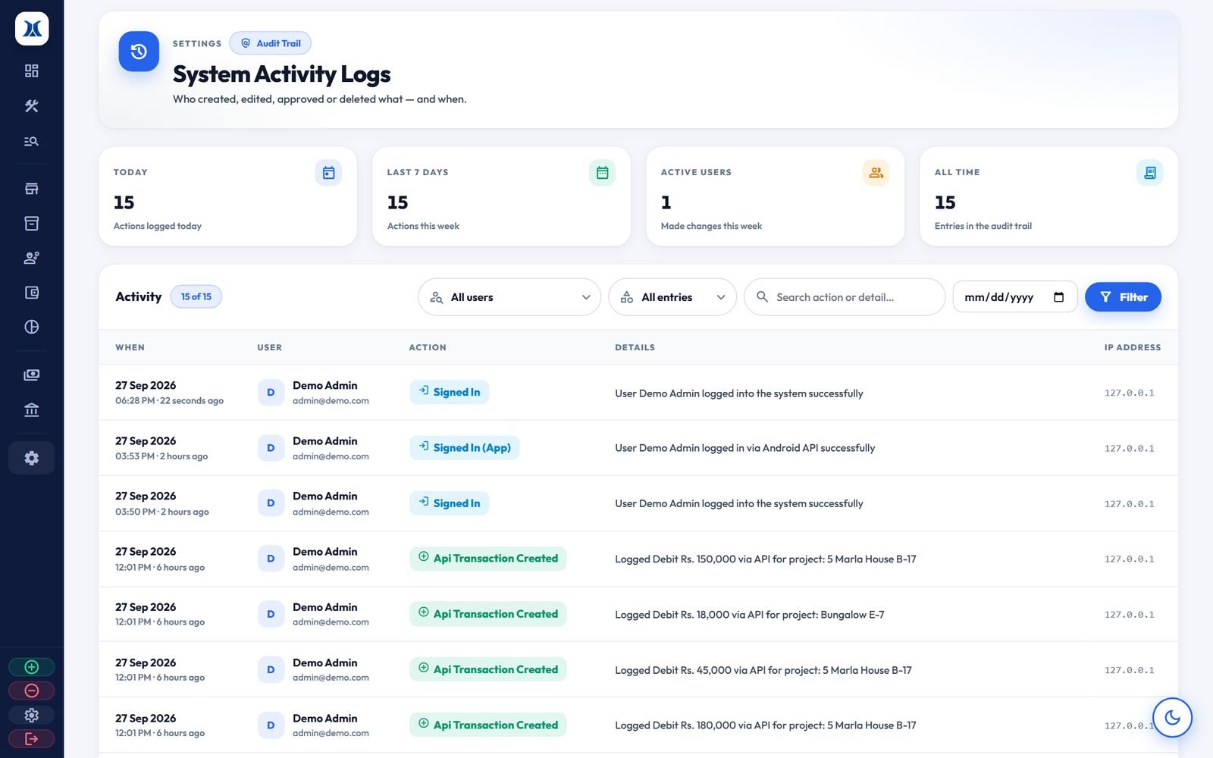Click the Signed In (App) action badge
Image resolution: width=1213 pixels, height=758 pixels.
click(464, 448)
